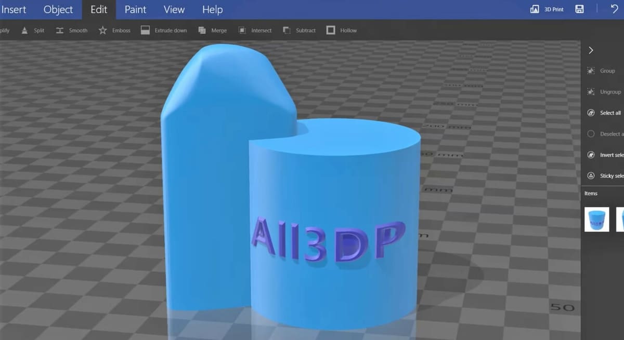Image resolution: width=624 pixels, height=340 pixels.
Task: Click the Emboss label
Action: (x=121, y=31)
